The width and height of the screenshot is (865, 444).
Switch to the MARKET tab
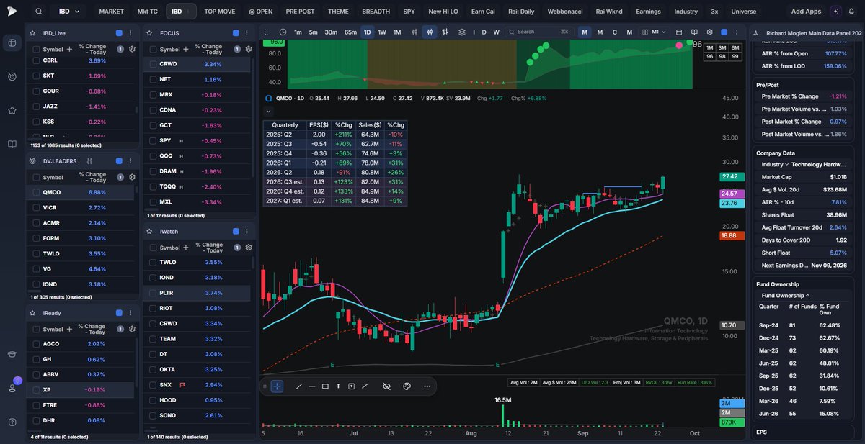tap(111, 12)
